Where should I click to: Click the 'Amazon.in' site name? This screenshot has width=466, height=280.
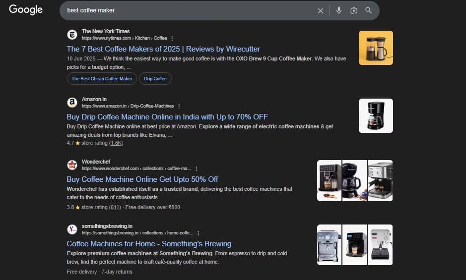click(94, 99)
